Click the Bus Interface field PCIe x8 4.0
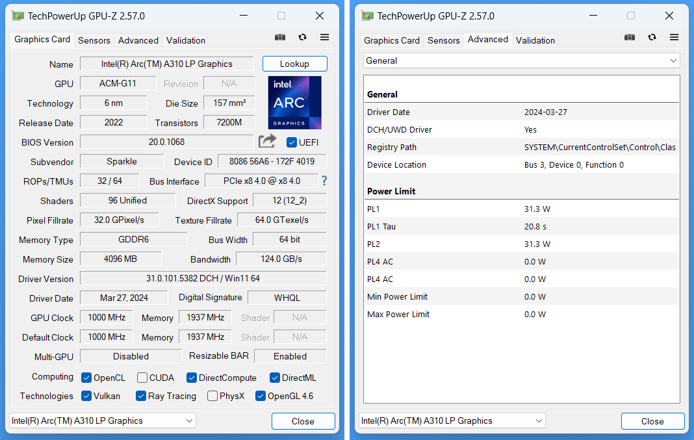 coord(262,181)
